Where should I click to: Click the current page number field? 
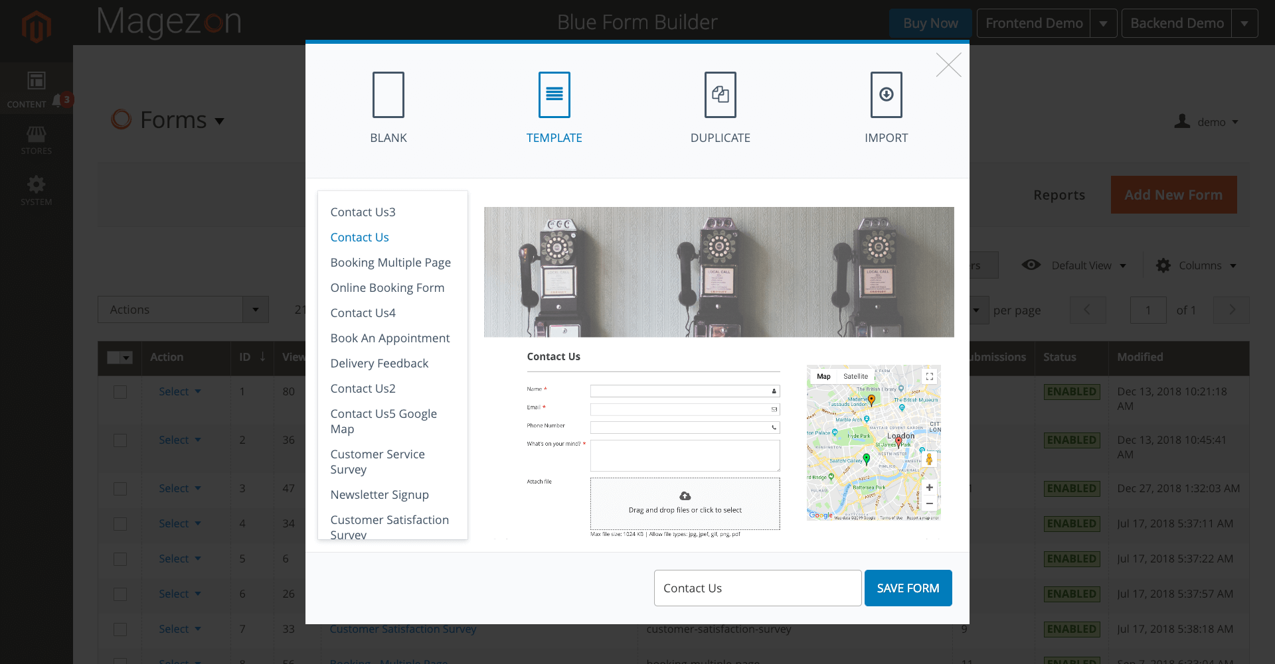pos(1148,310)
